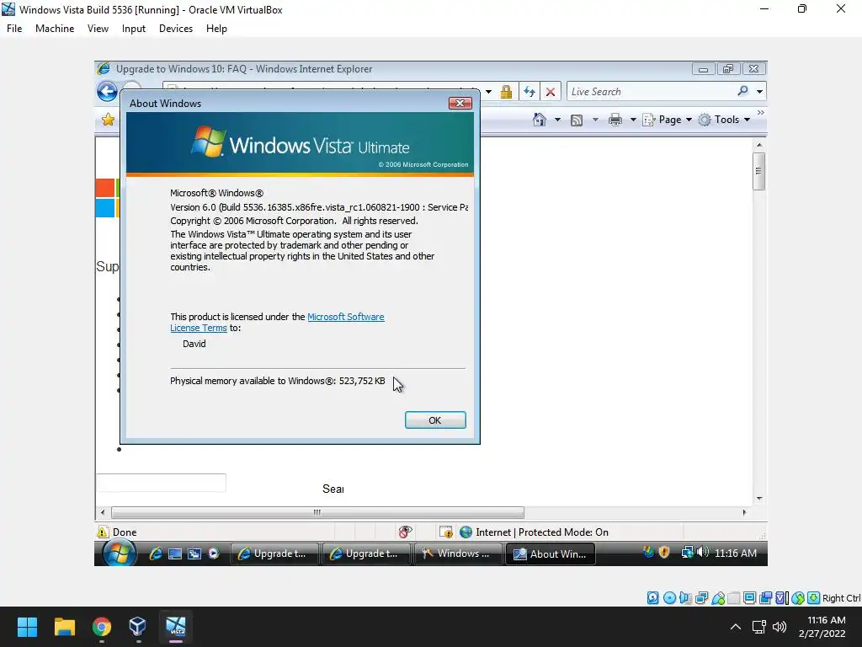Click the privacy report eye icon in status bar
Screen dimensions: 862x647
tap(405, 532)
